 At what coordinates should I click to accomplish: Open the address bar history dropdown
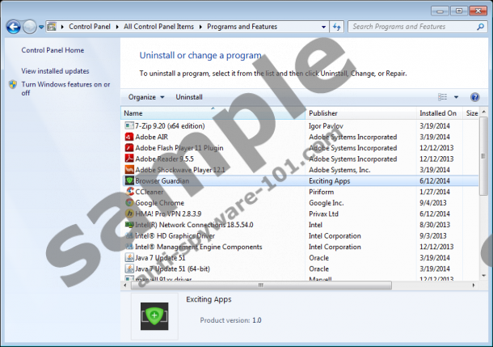tap(322, 27)
